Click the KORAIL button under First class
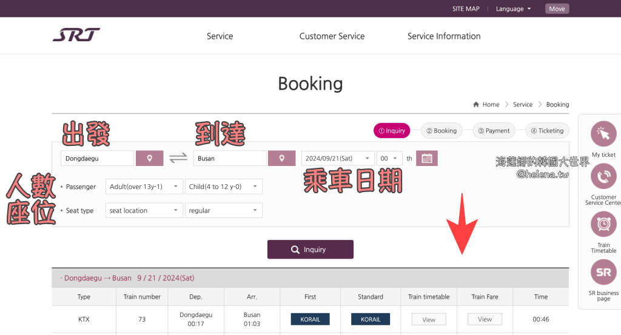 coord(310,319)
